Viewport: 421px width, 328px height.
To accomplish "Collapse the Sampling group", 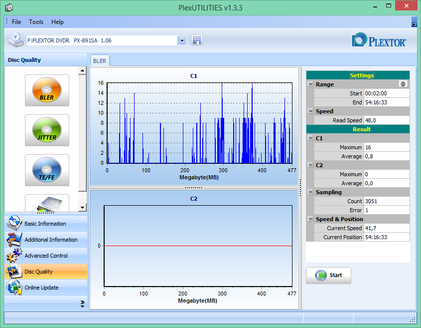I will pos(310,192).
